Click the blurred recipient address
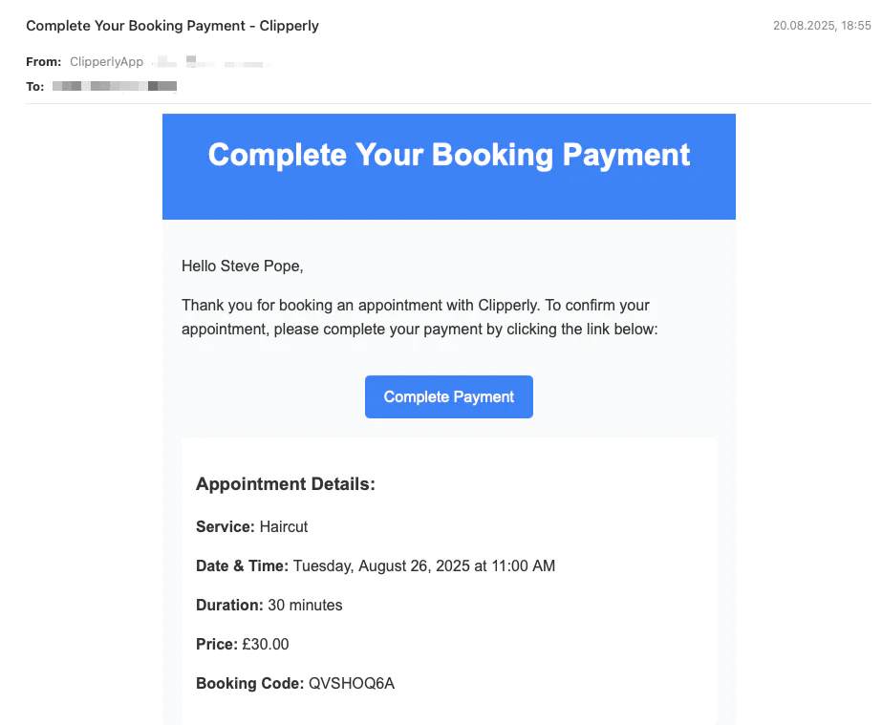 (115, 86)
